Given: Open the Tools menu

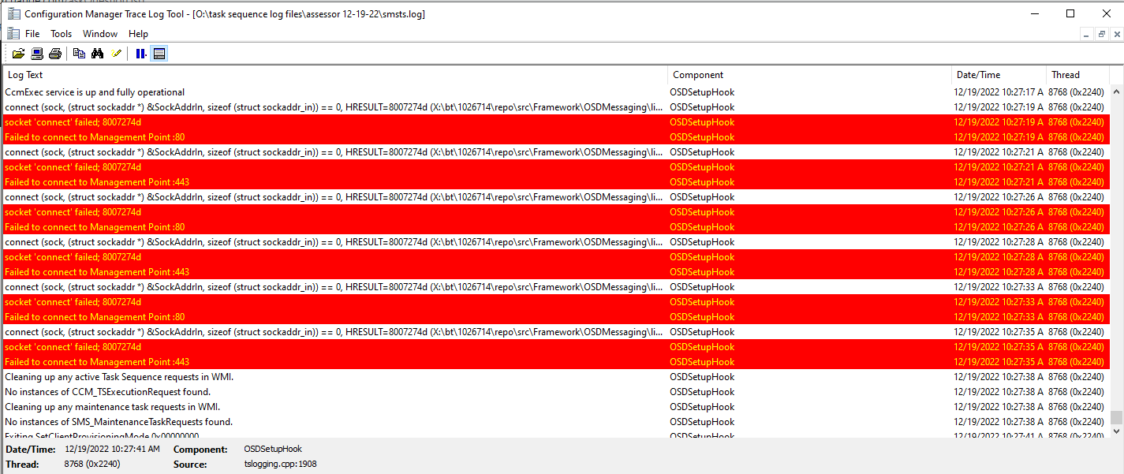Looking at the screenshot, I should [61, 33].
